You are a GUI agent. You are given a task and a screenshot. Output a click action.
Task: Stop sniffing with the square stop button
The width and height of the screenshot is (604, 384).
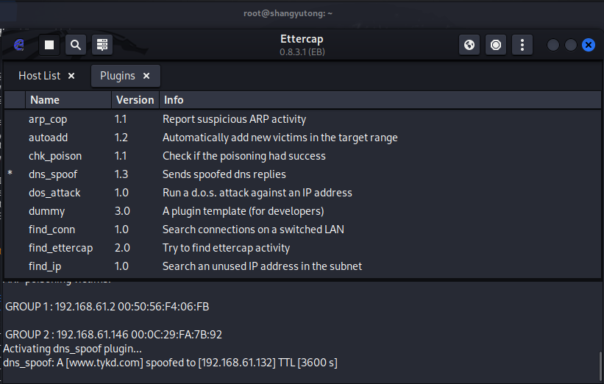[x=49, y=45]
